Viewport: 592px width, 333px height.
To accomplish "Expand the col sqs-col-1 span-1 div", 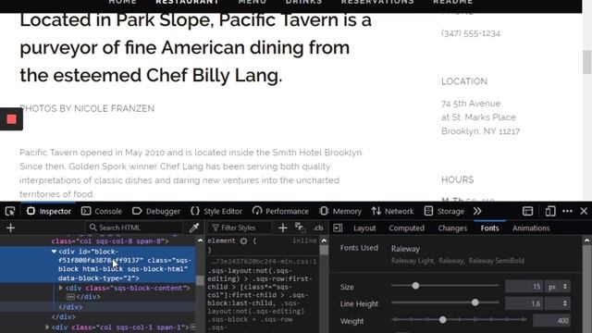I will (47, 327).
